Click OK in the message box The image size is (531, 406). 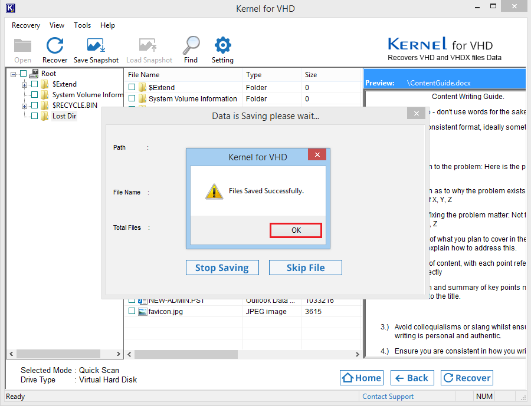coord(296,230)
